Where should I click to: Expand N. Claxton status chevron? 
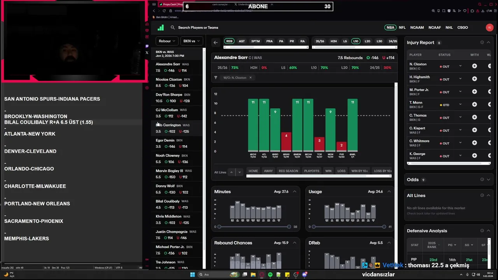tap(460, 66)
